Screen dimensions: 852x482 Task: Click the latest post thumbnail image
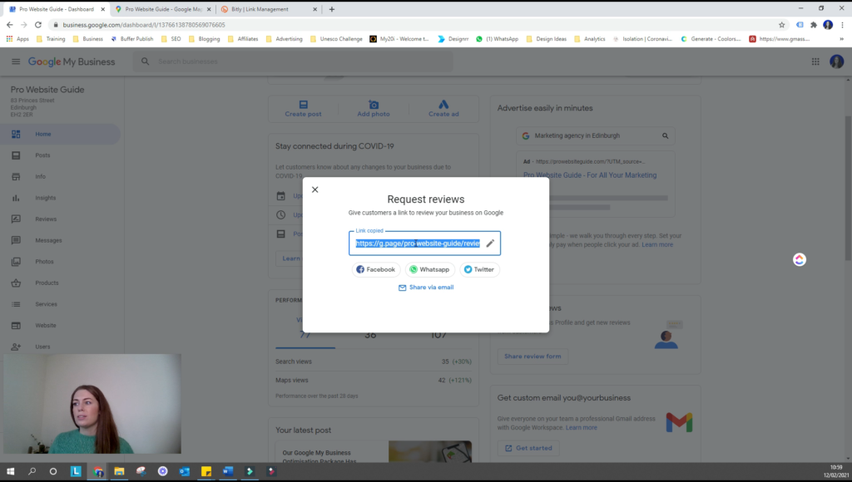coord(430,451)
